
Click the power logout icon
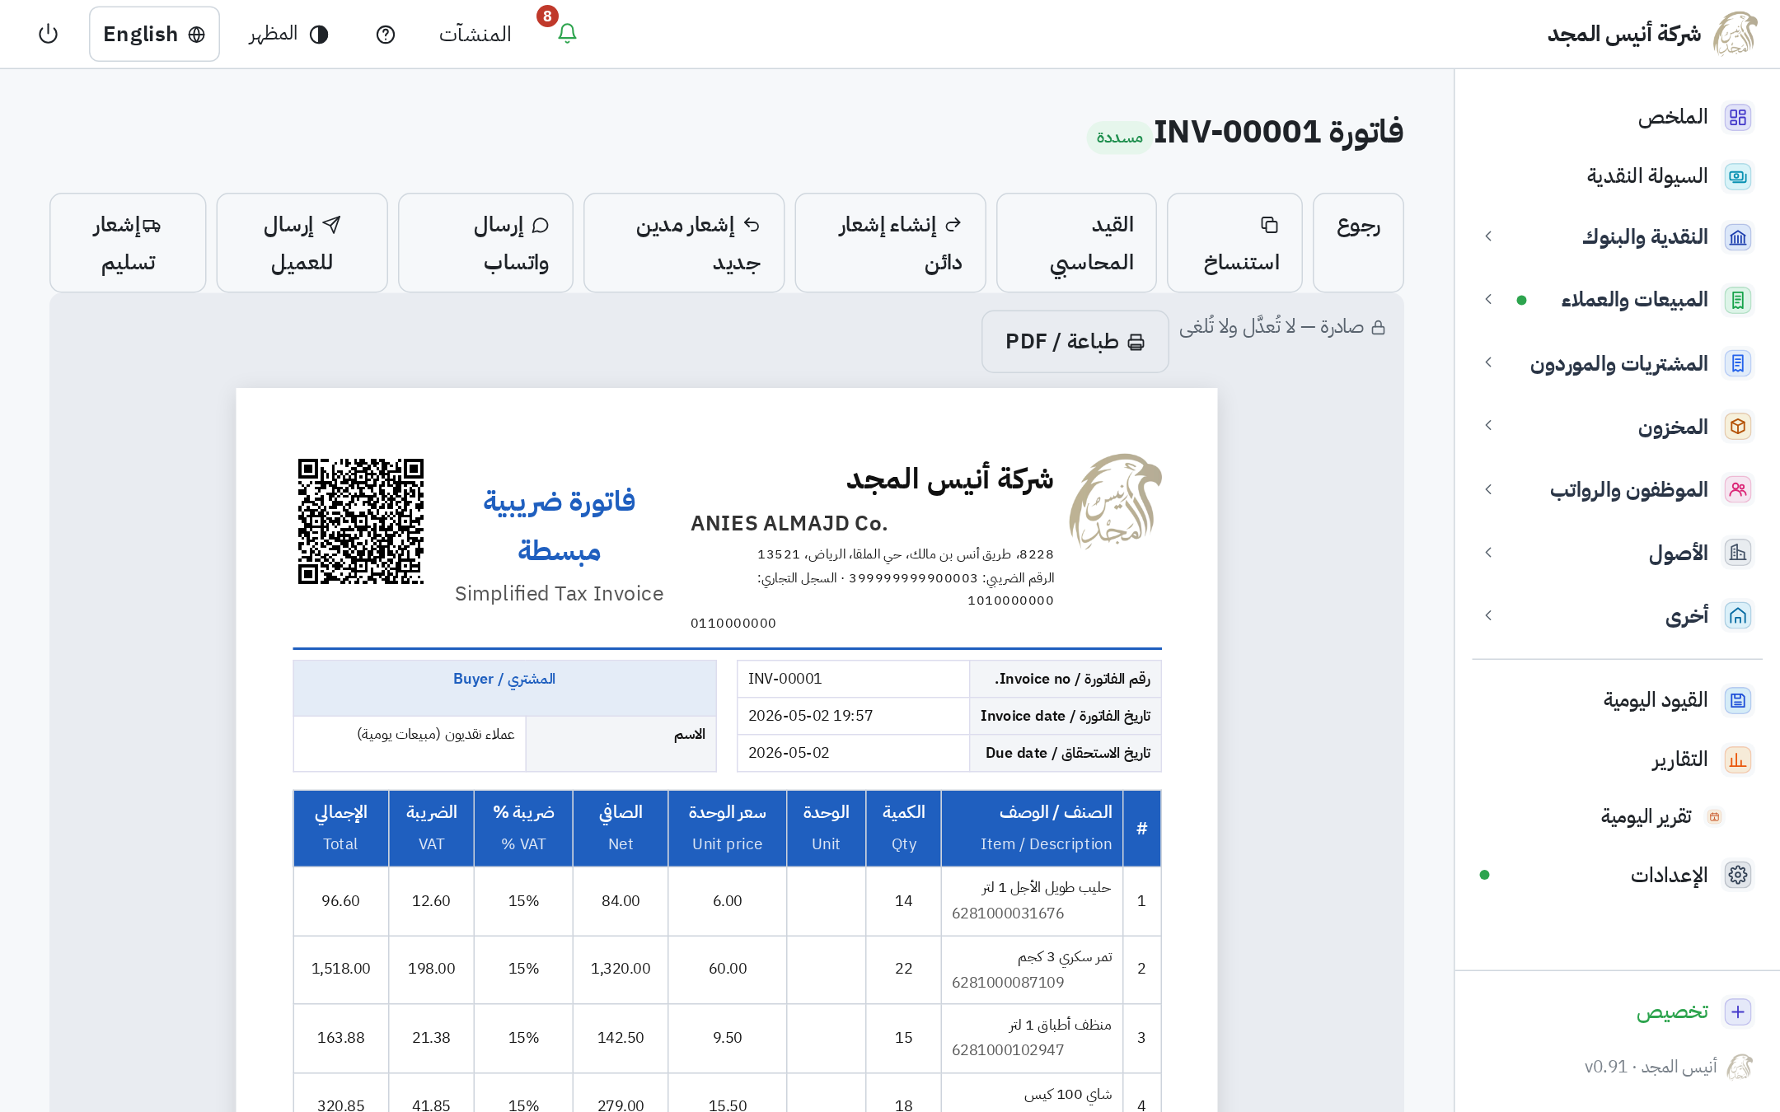[49, 34]
